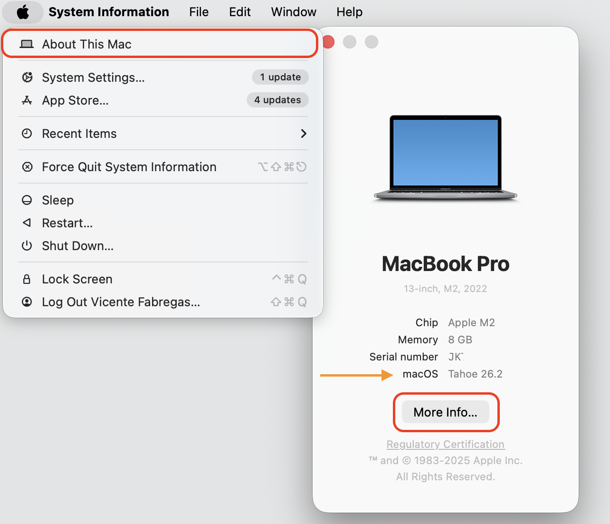The image size is (610, 524).
Task: Click the Apple M2 chip value
Action: pos(472,323)
